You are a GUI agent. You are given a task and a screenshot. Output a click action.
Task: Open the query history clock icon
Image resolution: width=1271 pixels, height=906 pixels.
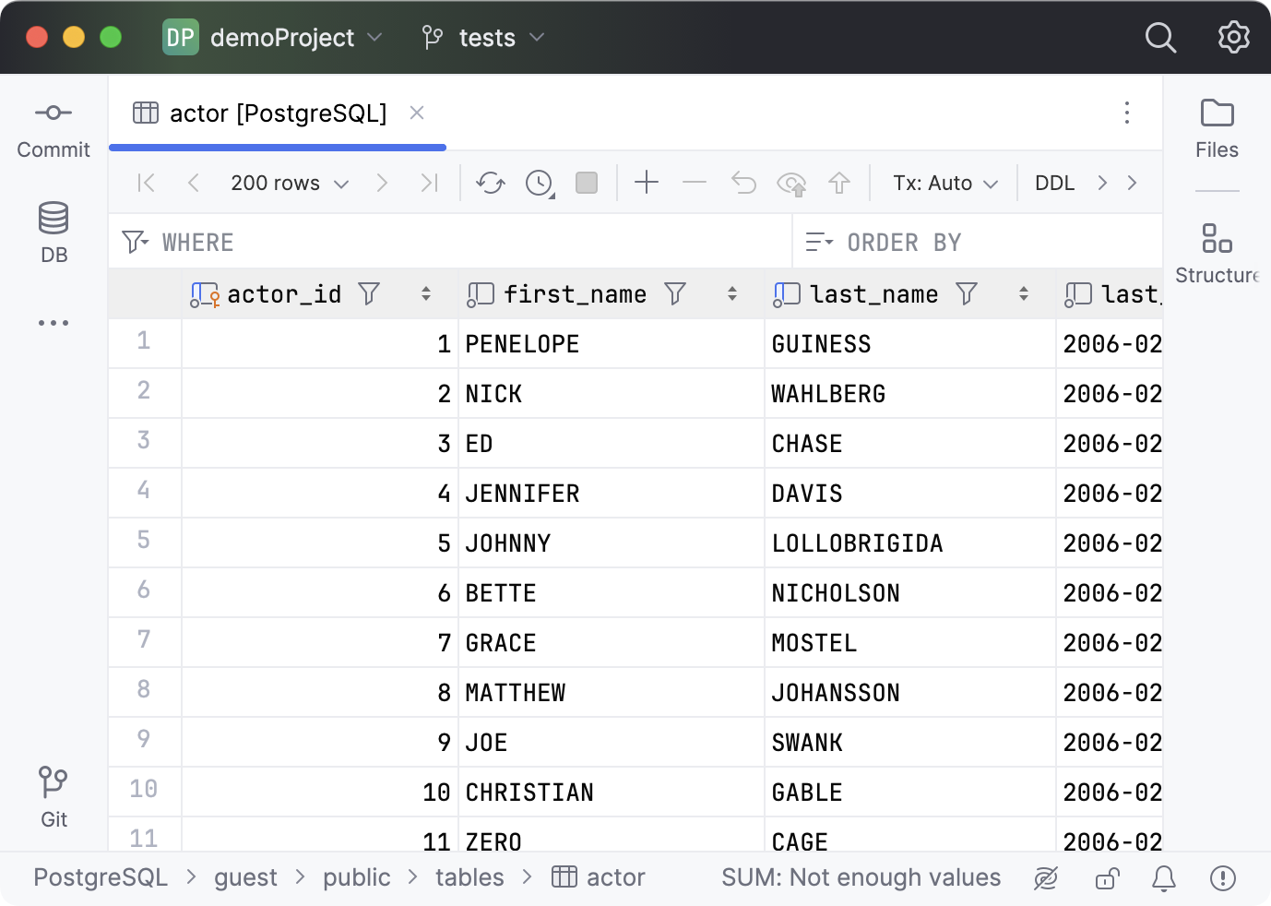[x=539, y=183]
